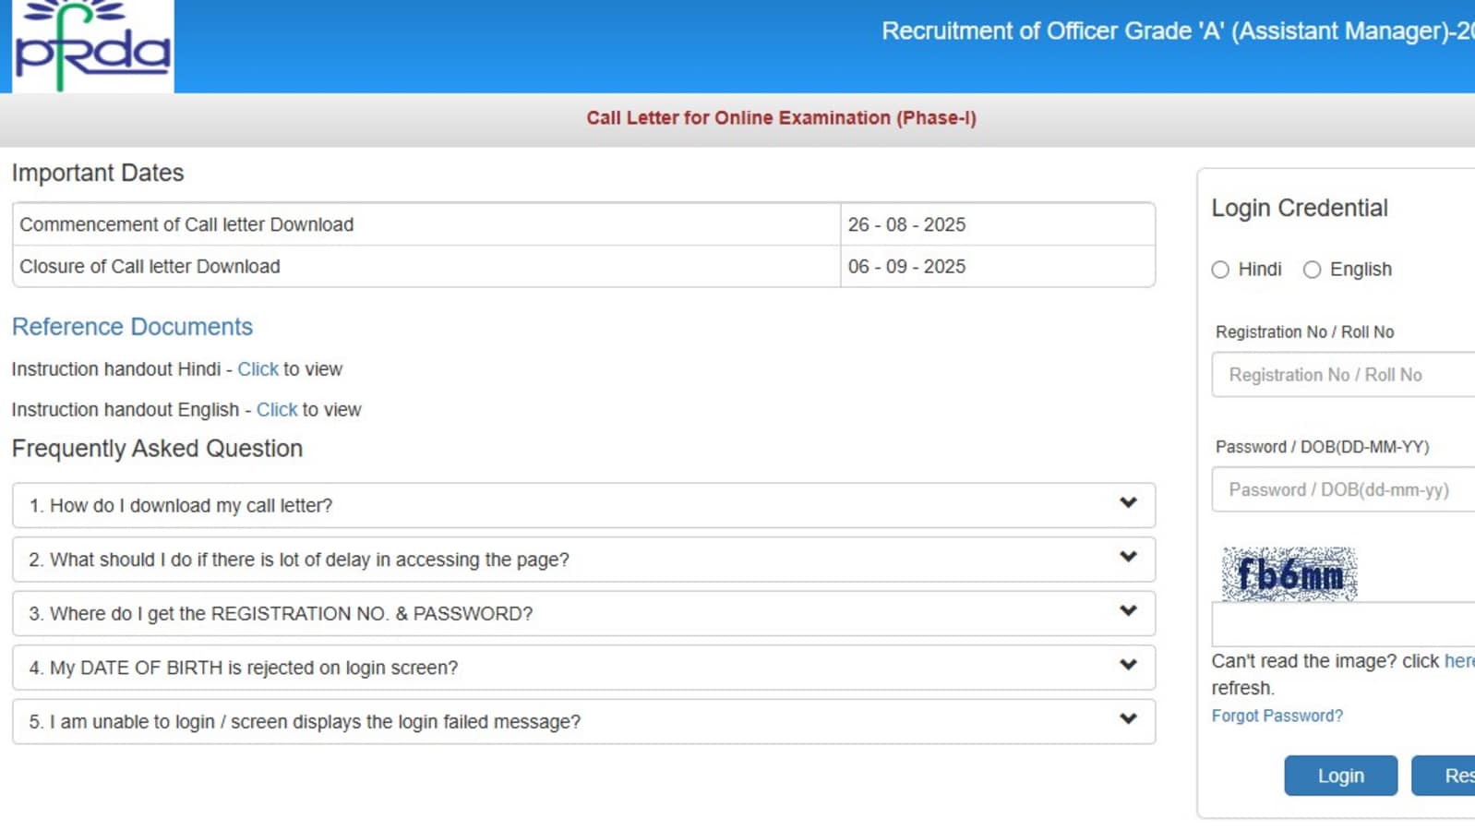Open the English instruction handout Click link
Viewport: 1475px width, 831px height.
(x=277, y=410)
